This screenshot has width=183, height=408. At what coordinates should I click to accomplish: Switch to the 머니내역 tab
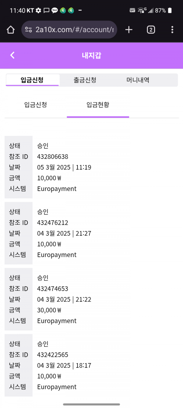coord(138,80)
